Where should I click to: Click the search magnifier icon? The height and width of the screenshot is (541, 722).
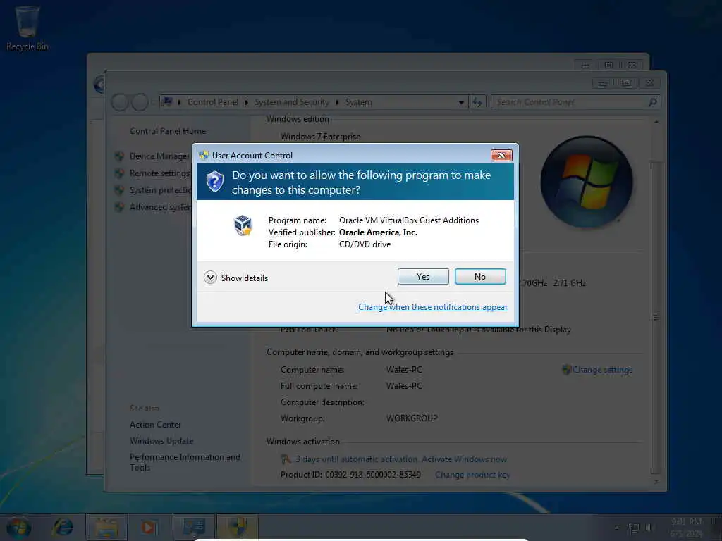[x=652, y=102]
